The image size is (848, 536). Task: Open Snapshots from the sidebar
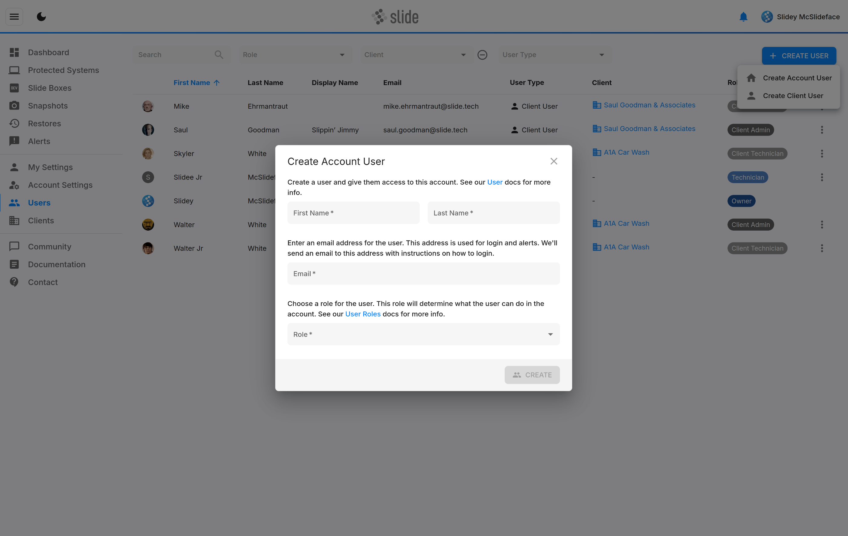(x=48, y=106)
